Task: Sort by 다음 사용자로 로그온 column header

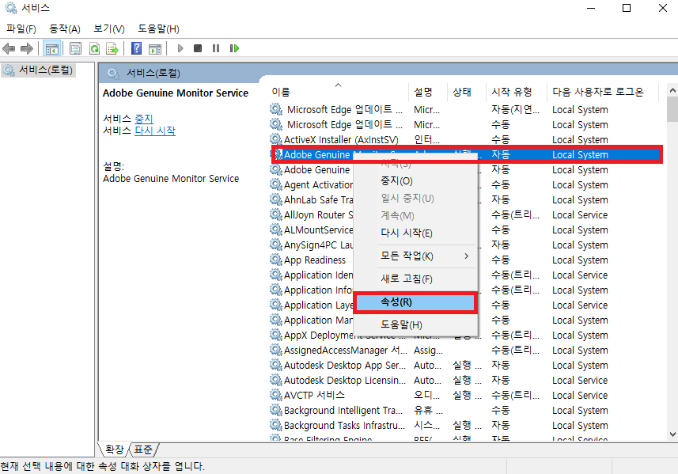Action: click(603, 92)
